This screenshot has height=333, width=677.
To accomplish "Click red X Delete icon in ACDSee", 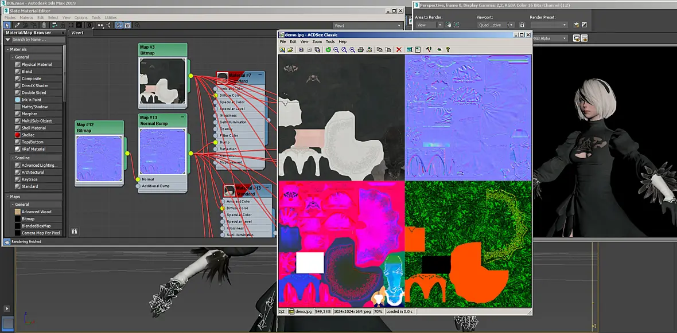I will click(399, 50).
